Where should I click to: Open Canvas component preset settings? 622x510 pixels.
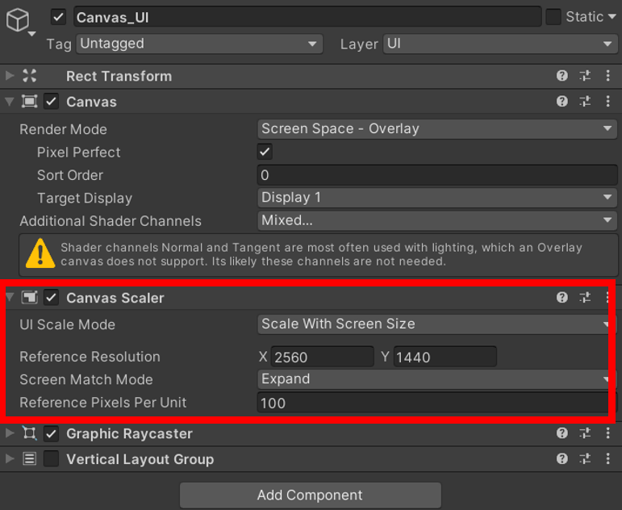point(585,102)
